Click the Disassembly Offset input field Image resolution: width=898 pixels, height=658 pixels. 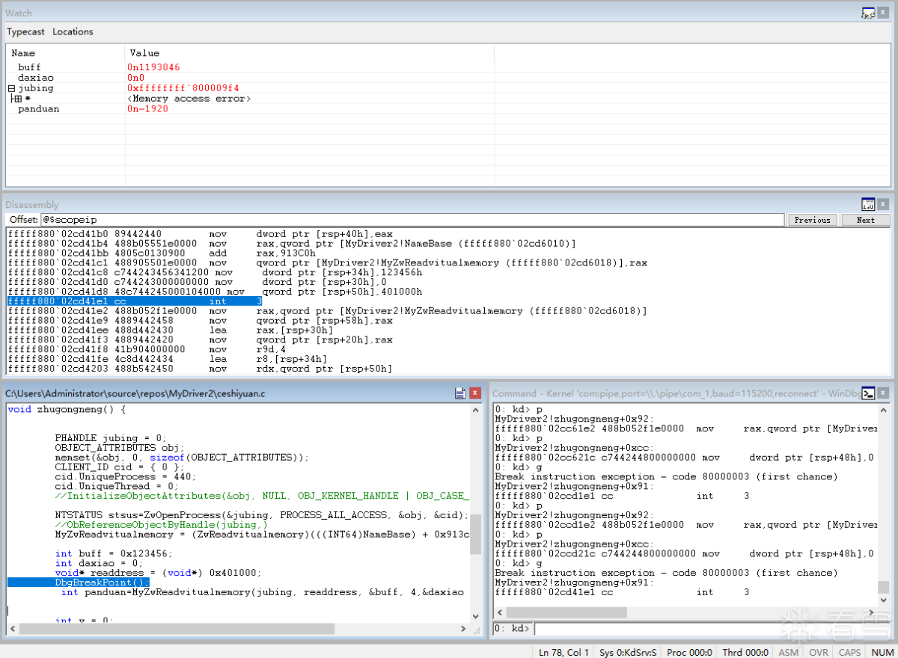click(x=413, y=220)
